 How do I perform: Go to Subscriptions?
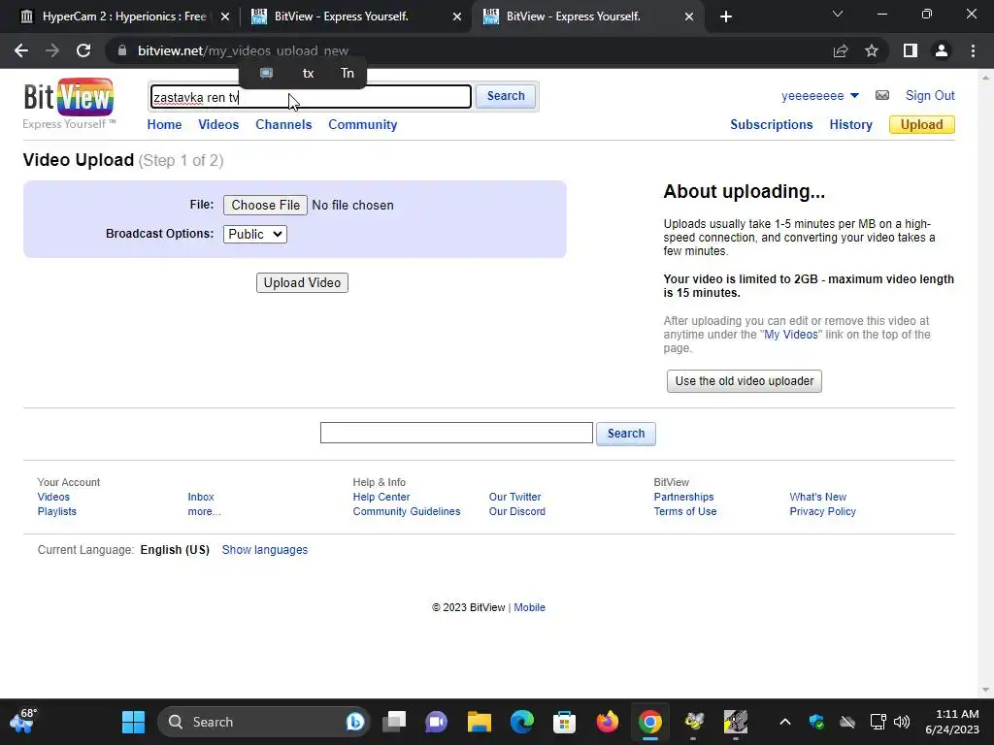tap(771, 125)
